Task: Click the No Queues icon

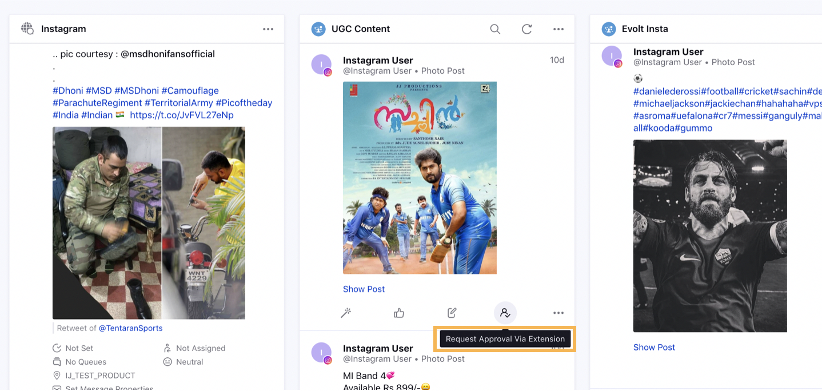Action: 57,362
